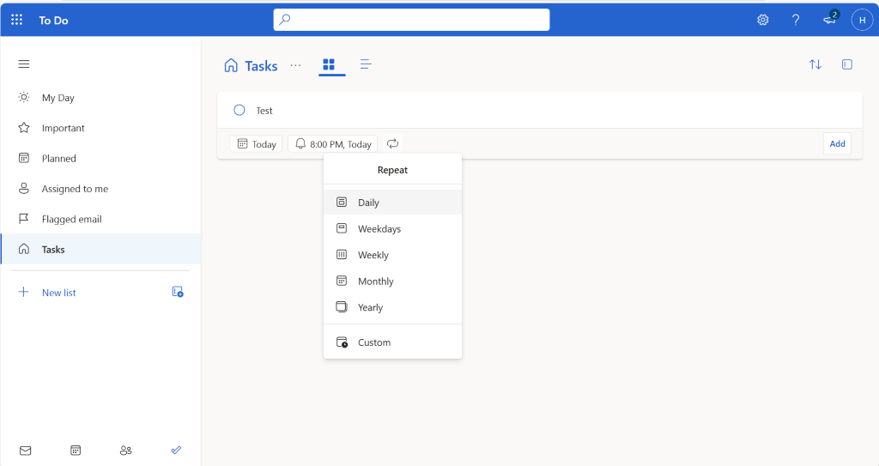Open the app launcher grid icon
Screen dimensions: 879x466
17,21
